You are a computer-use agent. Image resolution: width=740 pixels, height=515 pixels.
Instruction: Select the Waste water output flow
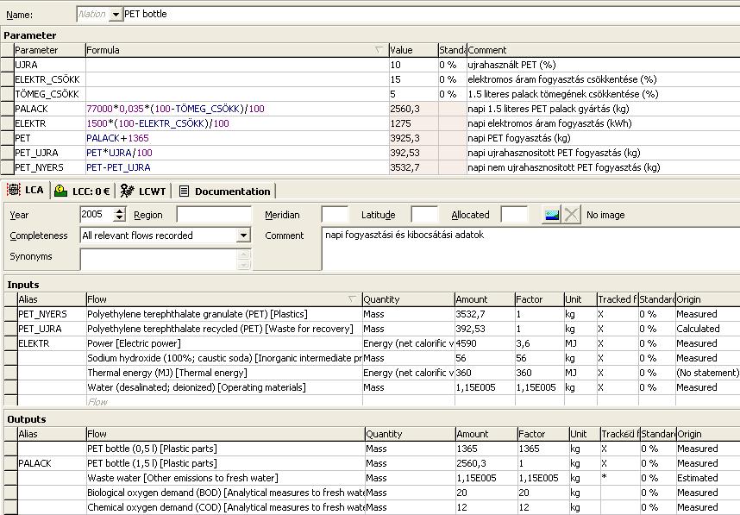tap(183, 478)
